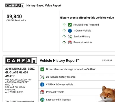Click the US $44.99 report price
The image size is (115, 102).
[x=107, y=60]
